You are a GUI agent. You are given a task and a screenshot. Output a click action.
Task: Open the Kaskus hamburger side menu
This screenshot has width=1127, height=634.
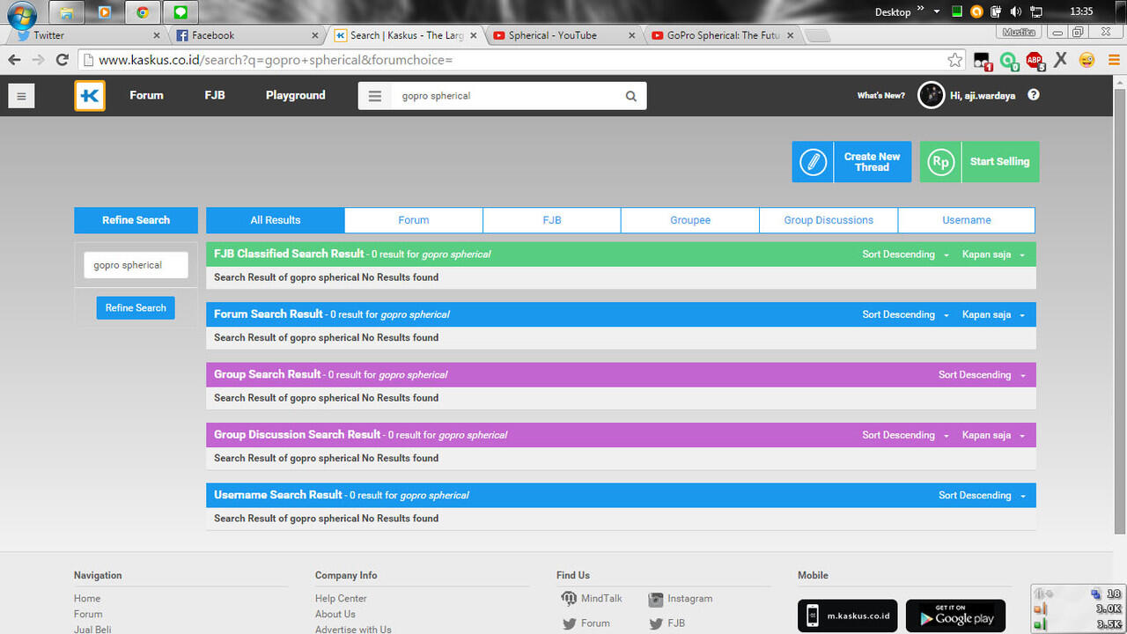tap(21, 96)
